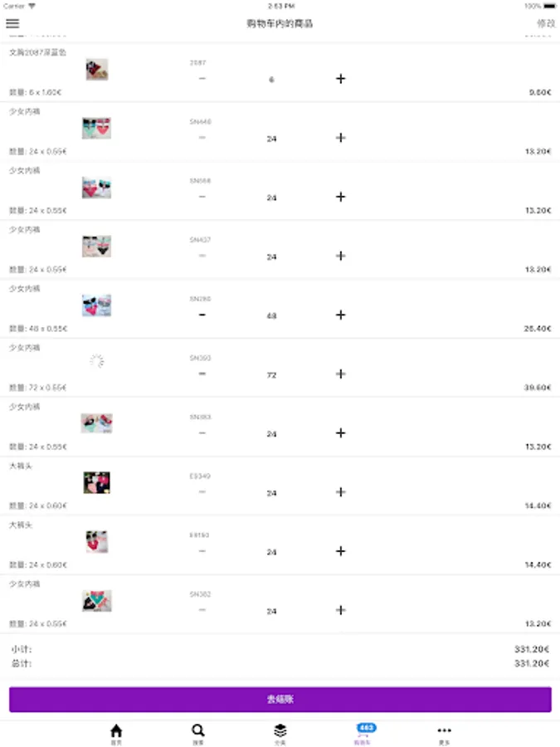Increase quantity of item E9349

[x=340, y=492]
